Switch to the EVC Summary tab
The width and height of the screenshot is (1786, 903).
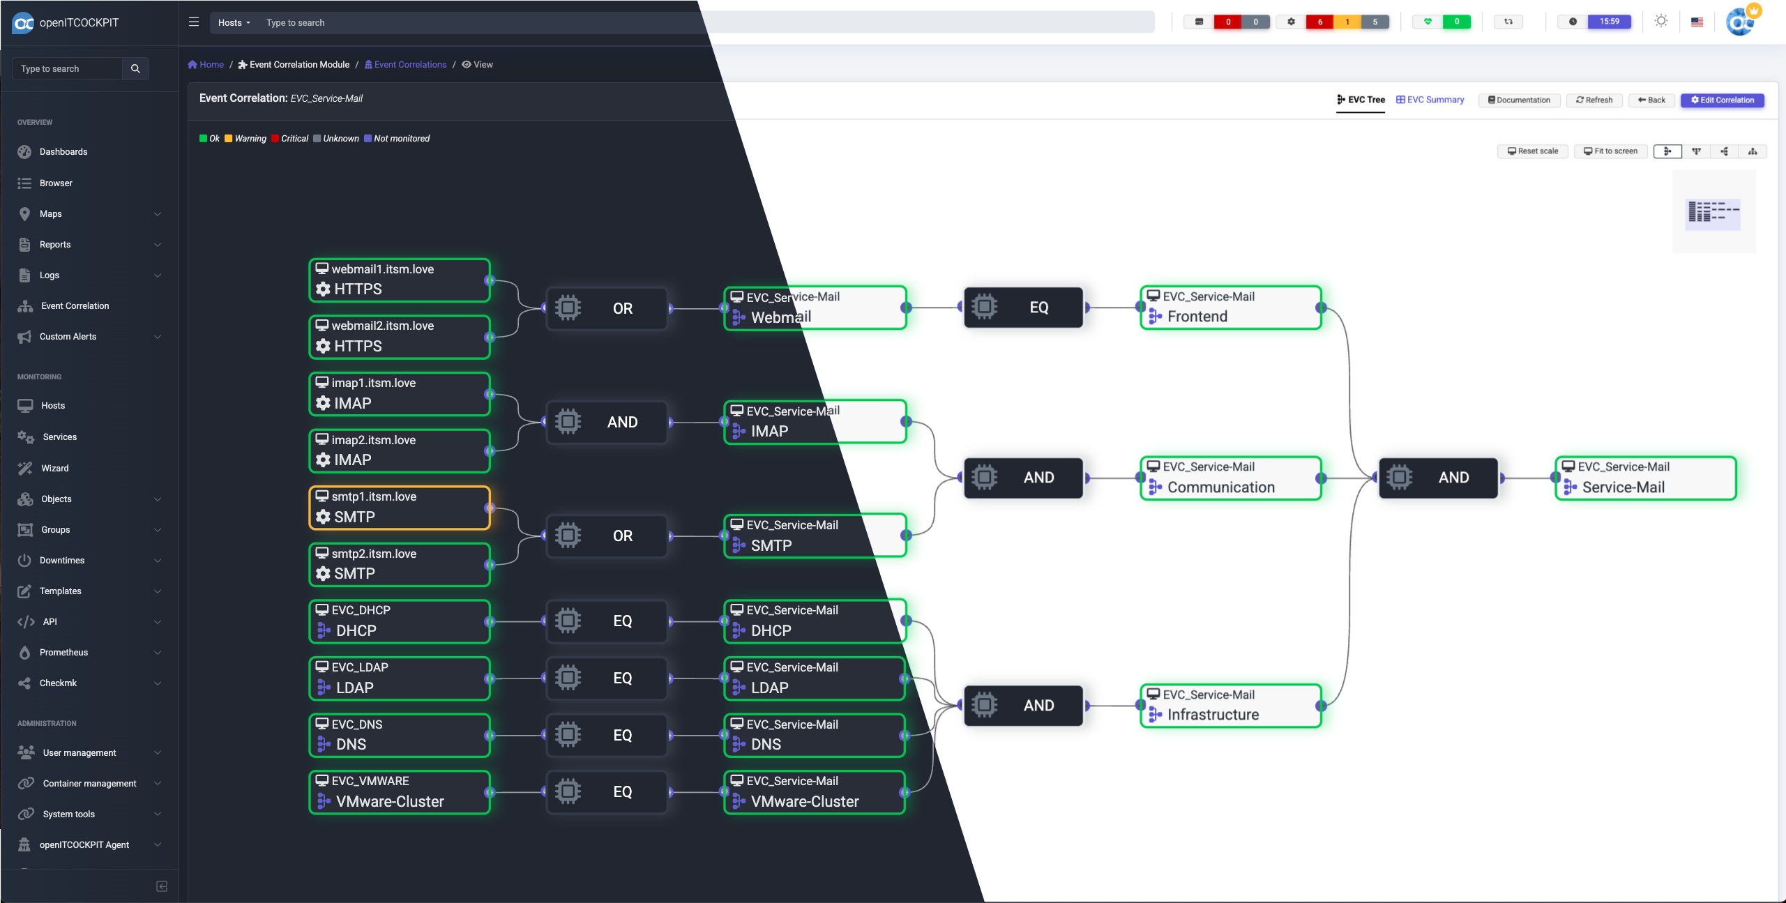pos(1430,100)
